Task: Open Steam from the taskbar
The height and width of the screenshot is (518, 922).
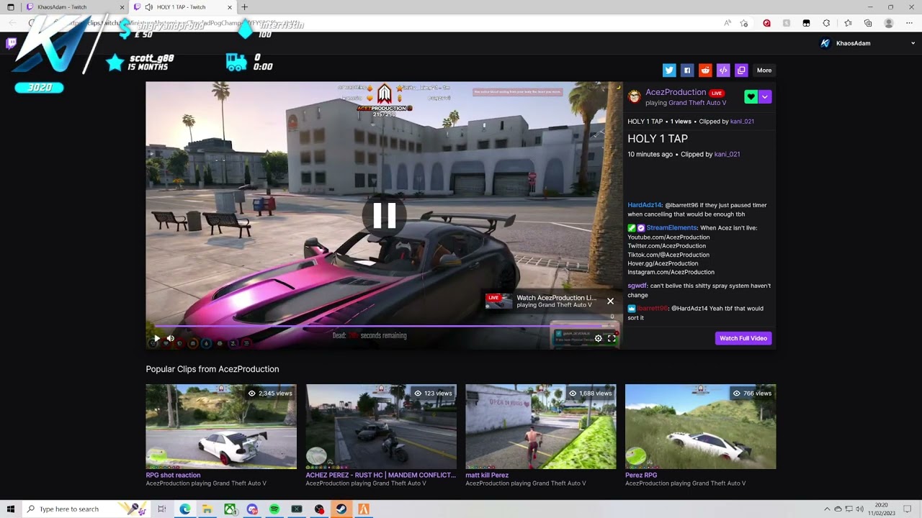Action: (x=341, y=509)
